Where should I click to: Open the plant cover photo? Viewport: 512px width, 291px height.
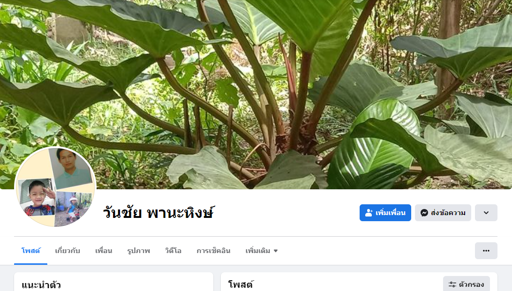click(x=256, y=82)
